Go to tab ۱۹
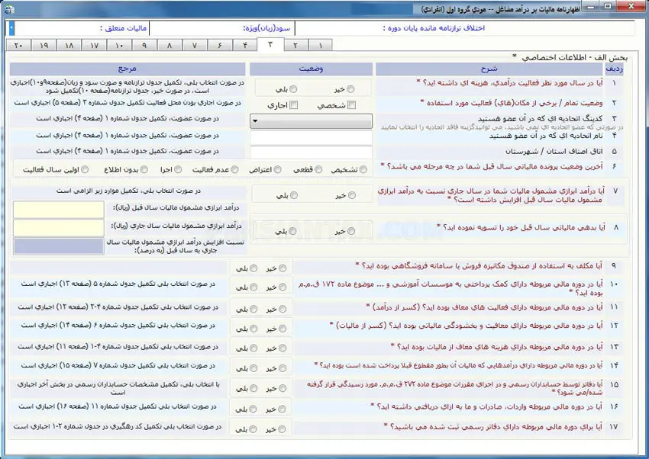This screenshot has height=459, width=649. coord(44,45)
